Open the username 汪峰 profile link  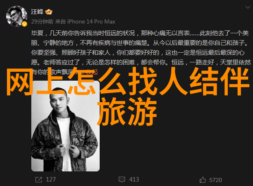tap(37, 12)
